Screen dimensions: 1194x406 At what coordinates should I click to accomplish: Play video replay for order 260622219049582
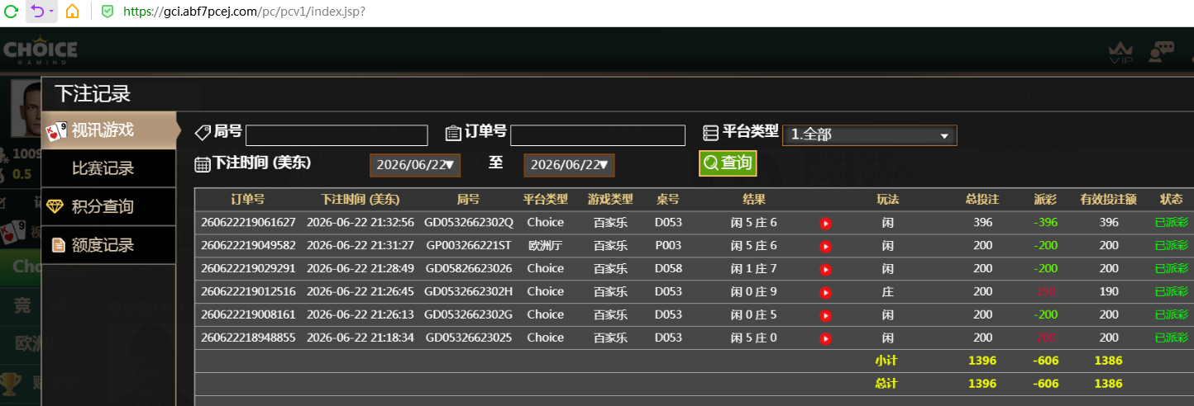tap(825, 246)
